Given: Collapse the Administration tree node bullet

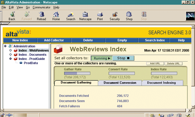Looking at the screenshot, I should 5,46.
